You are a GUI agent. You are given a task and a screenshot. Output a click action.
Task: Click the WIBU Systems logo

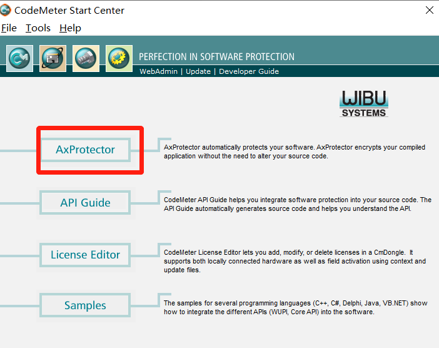click(x=364, y=103)
